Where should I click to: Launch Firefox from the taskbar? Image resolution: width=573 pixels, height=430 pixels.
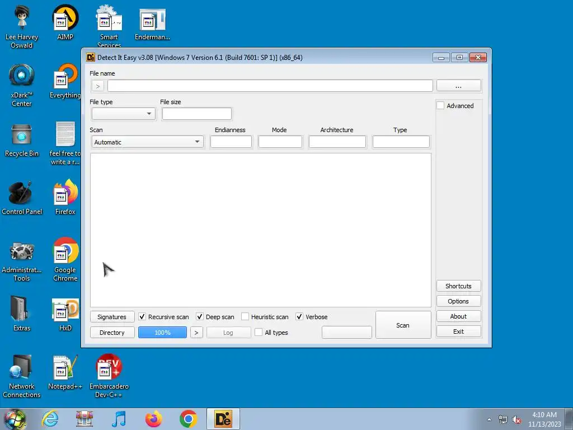(x=153, y=419)
